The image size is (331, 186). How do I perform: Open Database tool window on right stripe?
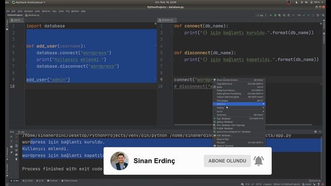(x=324, y=38)
